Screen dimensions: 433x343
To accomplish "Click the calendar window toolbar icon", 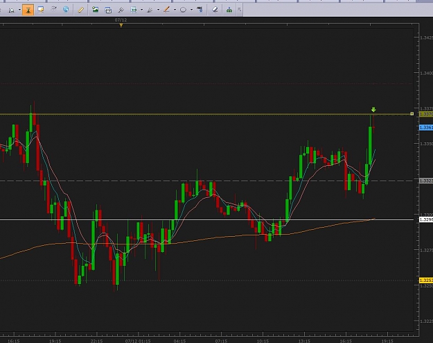I will (108, 10).
